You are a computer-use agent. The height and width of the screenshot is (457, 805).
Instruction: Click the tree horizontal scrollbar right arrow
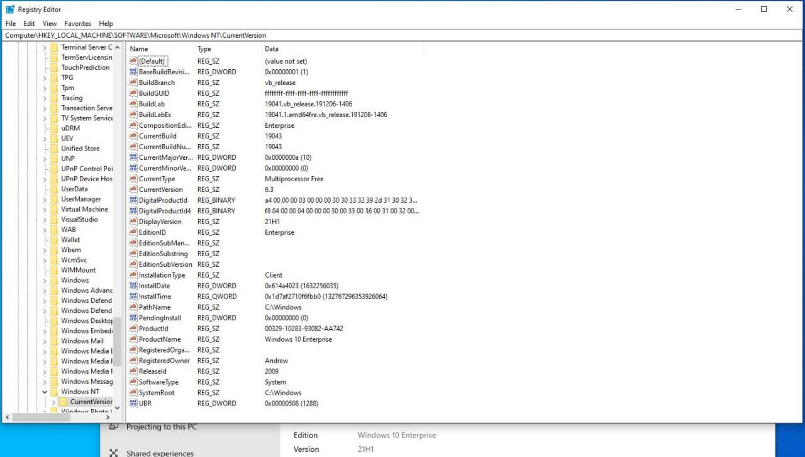click(108, 417)
